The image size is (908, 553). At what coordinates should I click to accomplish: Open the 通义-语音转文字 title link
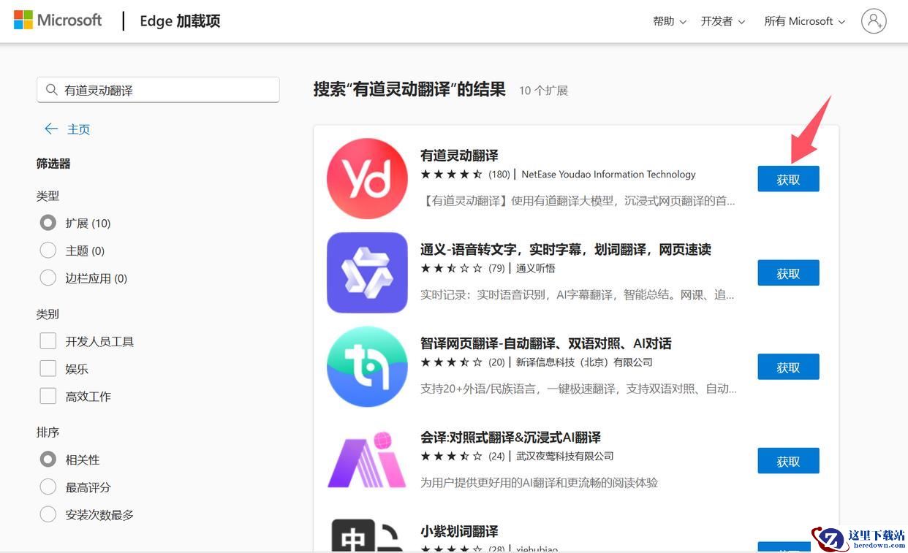pos(566,249)
